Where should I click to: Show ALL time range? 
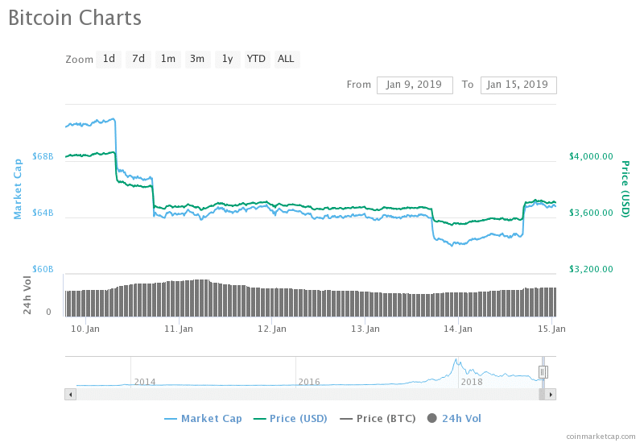pyautogui.click(x=287, y=59)
